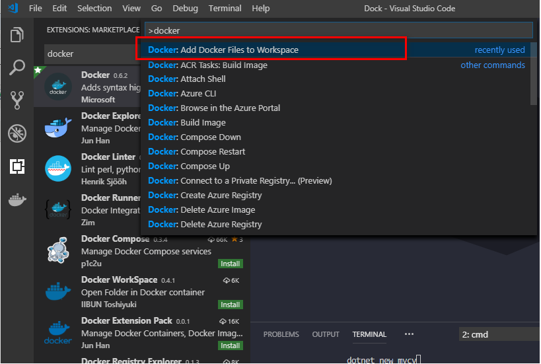This screenshot has height=364, width=541.
Task: Switch to the TERMINAL panel tab
Action: point(369,334)
